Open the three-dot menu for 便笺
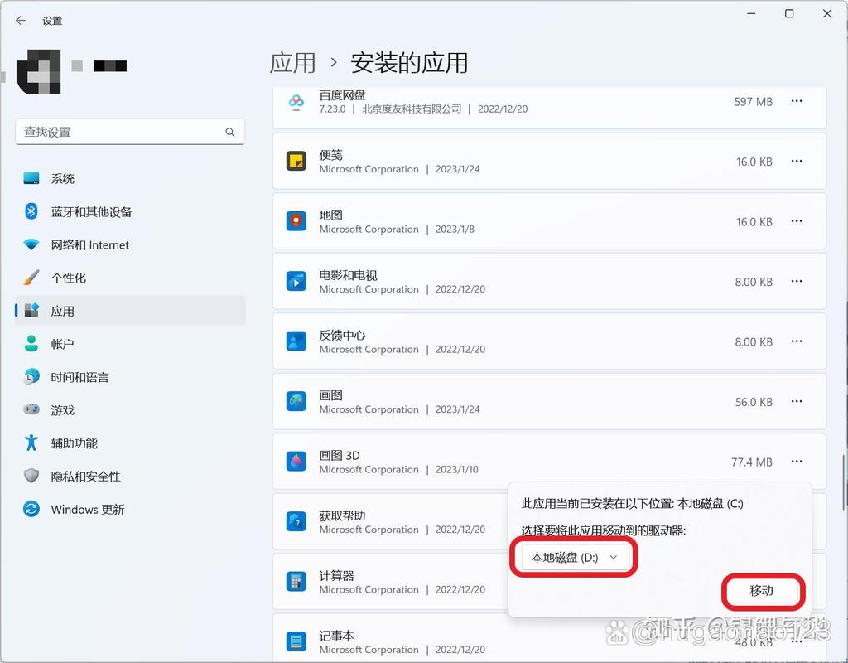The image size is (848, 663). (797, 162)
